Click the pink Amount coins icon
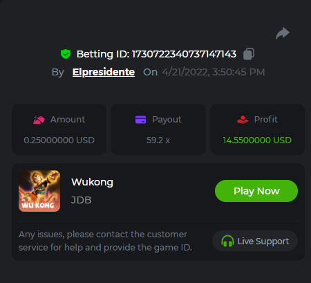 [x=39, y=120]
